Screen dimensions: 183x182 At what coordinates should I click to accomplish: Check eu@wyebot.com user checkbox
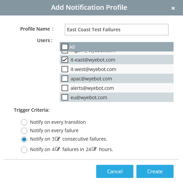[65, 97]
